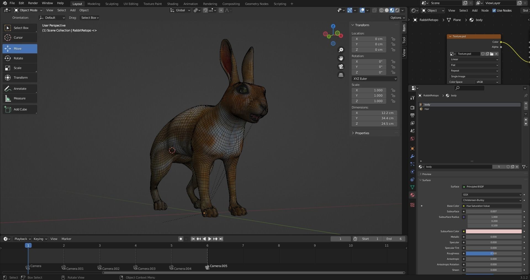Toggle camera view icon in viewport
530x280 pixels.
pos(341,67)
